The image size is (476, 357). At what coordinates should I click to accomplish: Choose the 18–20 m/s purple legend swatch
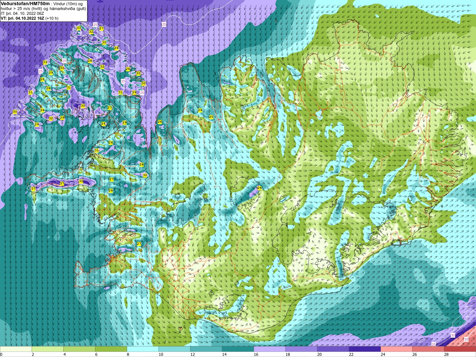(x=302, y=349)
